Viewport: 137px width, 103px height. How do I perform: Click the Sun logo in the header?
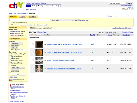131,9
